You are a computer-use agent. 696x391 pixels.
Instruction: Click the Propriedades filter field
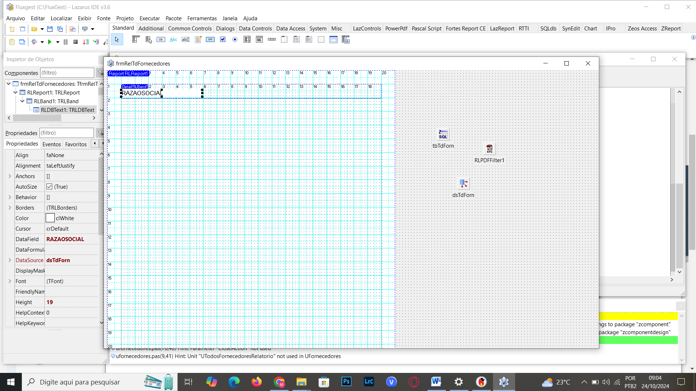pyautogui.click(x=67, y=133)
